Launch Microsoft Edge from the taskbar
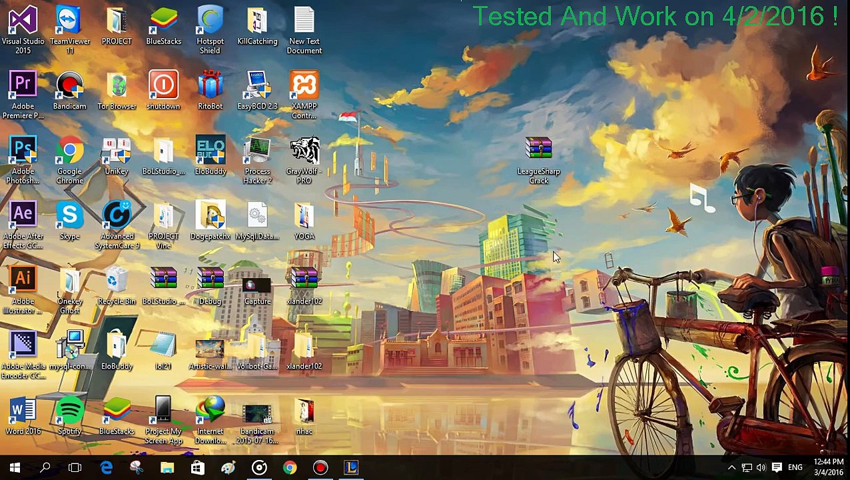850x480 pixels. [107, 468]
